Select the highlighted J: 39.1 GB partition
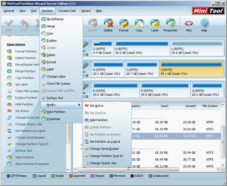227x186 pixels. pos(191,69)
